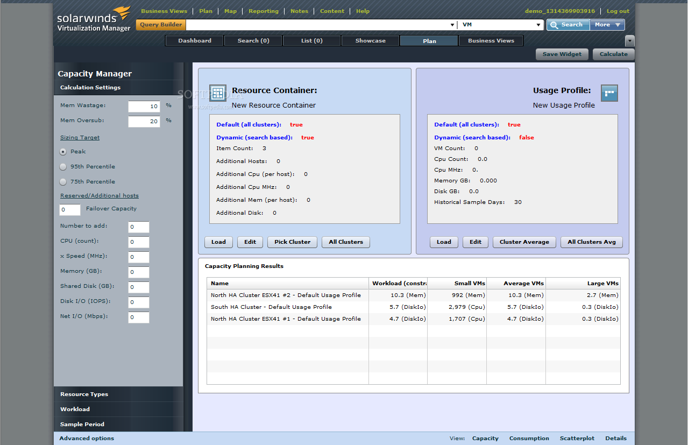
Task: Click the Calculate button
Action: pos(613,54)
